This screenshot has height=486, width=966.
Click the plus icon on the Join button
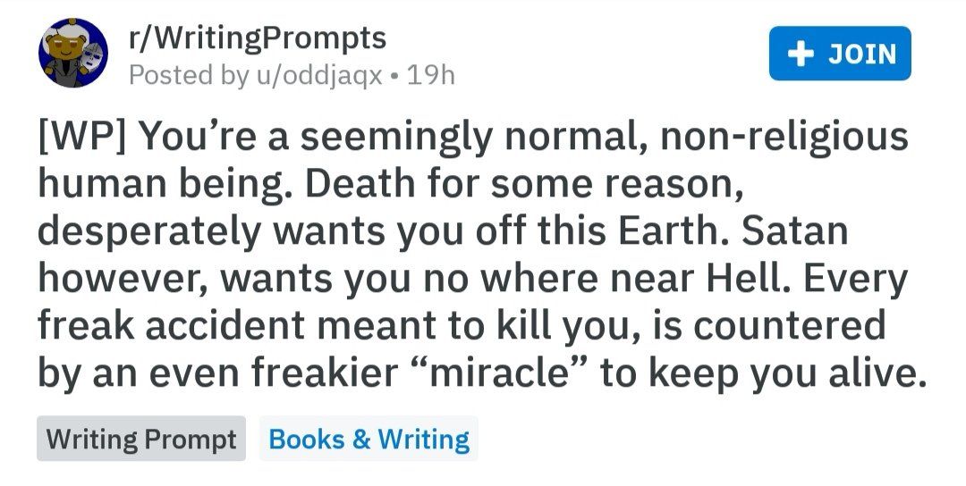coord(800,54)
